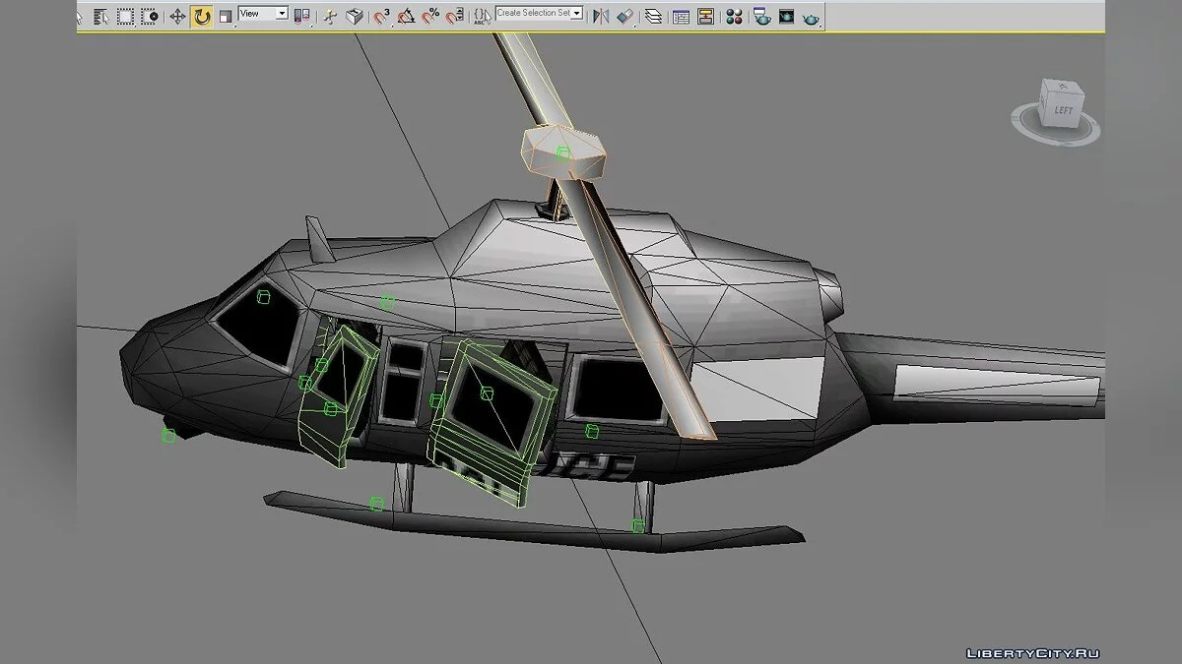The width and height of the screenshot is (1182, 664).
Task: Open the Material Editor spheres icon
Action: click(x=734, y=16)
